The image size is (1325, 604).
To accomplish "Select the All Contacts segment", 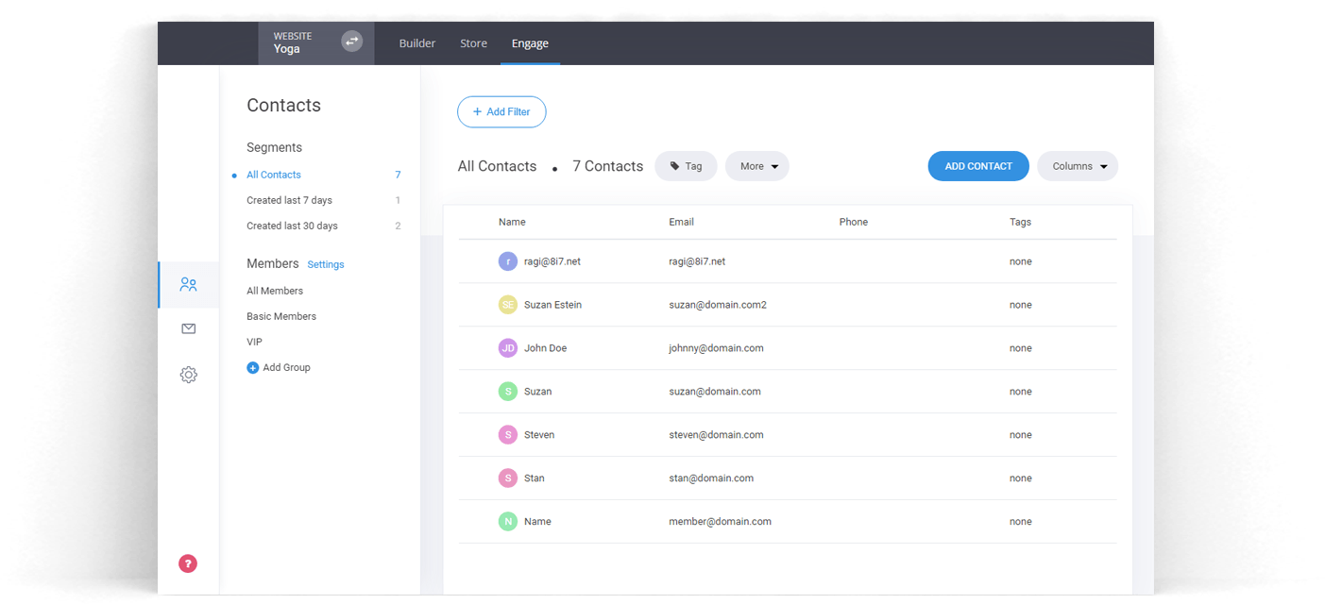I will pyautogui.click(x=273, y=175).
